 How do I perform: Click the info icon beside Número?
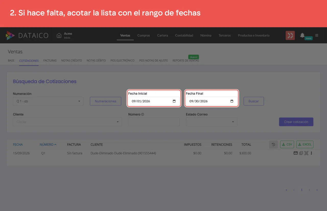click(x=143, y=114)
